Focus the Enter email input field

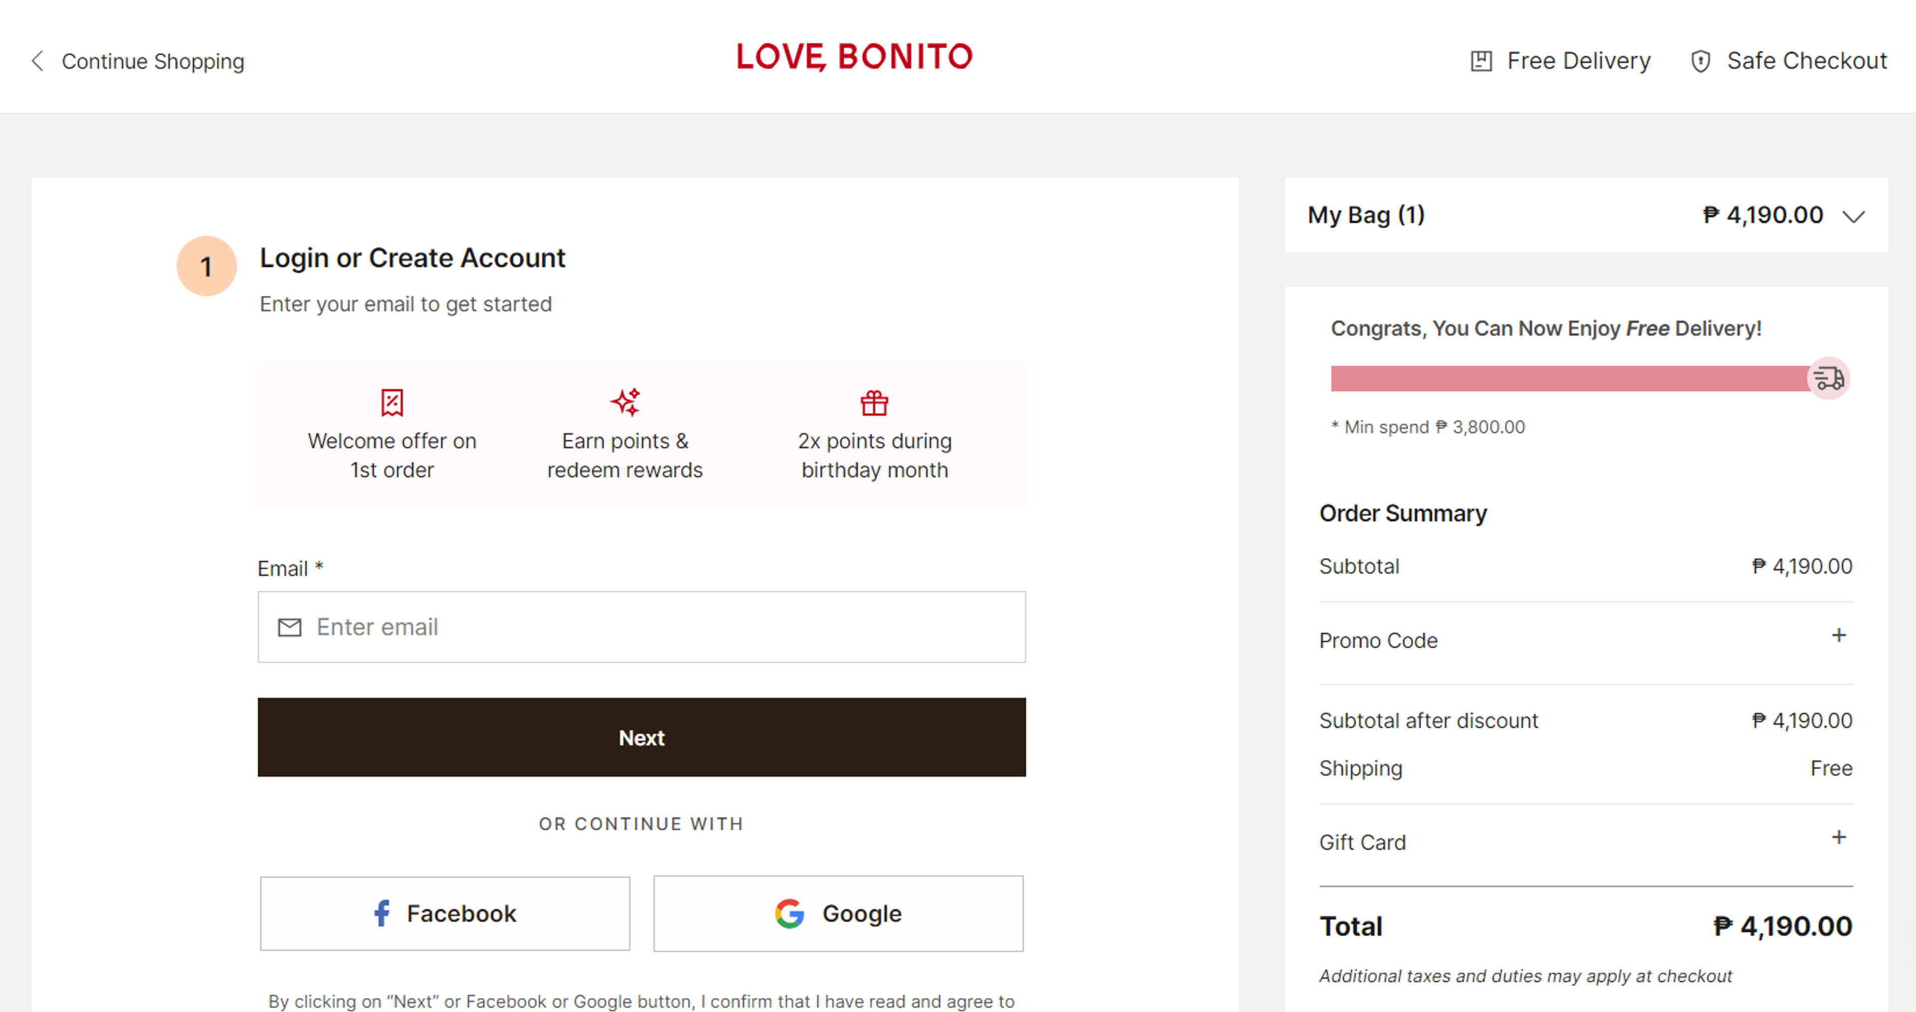coord(642,627)
